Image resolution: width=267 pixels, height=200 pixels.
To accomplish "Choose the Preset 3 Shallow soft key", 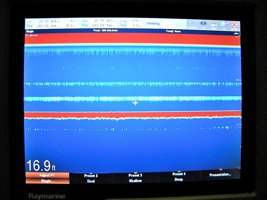I will [135, 178].
